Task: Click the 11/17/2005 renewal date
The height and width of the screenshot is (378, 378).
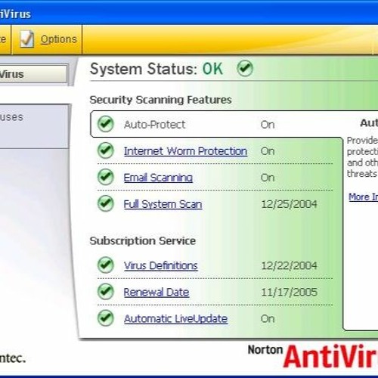Action: click(289, 293)
